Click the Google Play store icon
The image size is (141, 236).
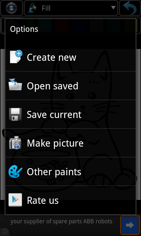[x=15, y=200]
